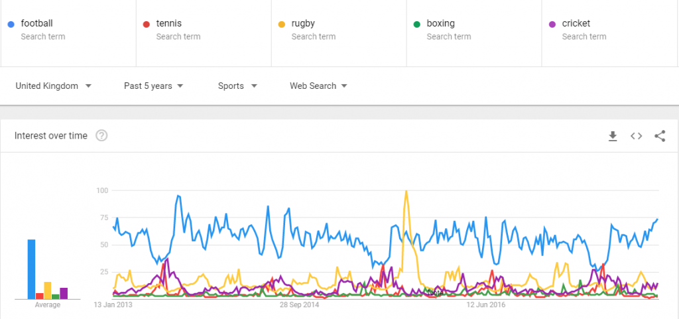Click the purple dot next to cricket
Image resolution: width=679 pixels, height=319 pixels.
pyautogui.click(x=552, y=24)
